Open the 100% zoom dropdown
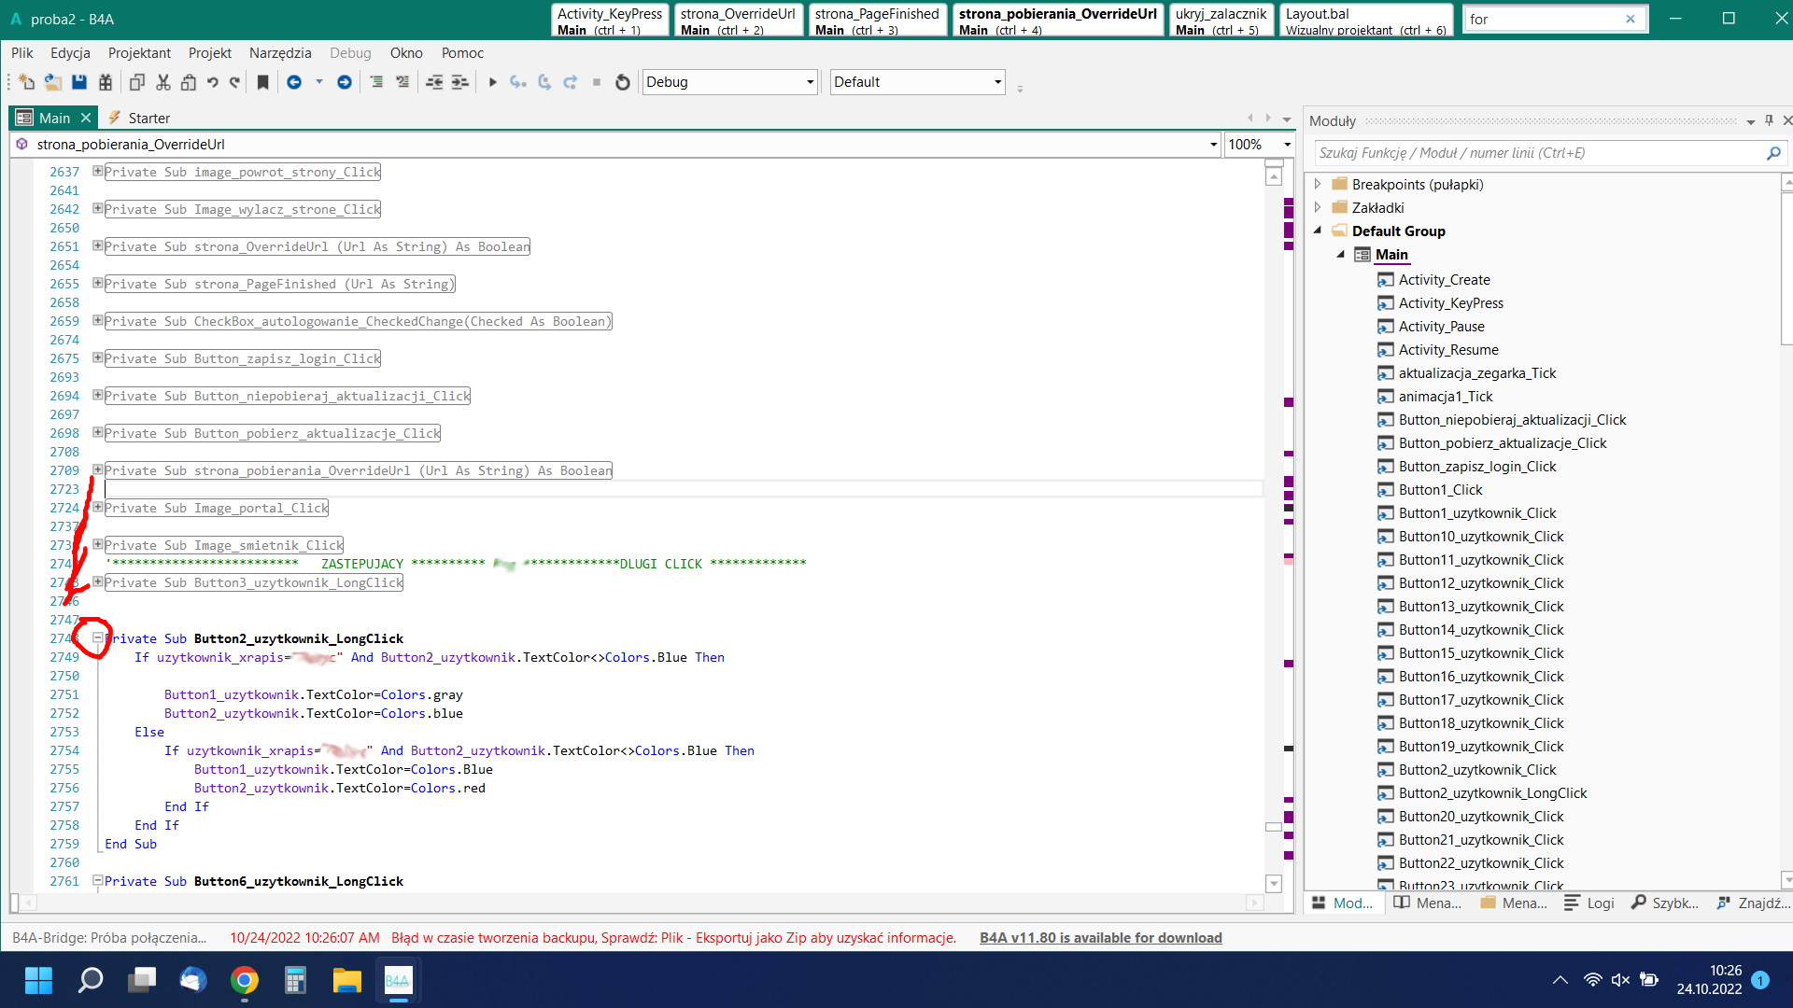 [1287, 145]
